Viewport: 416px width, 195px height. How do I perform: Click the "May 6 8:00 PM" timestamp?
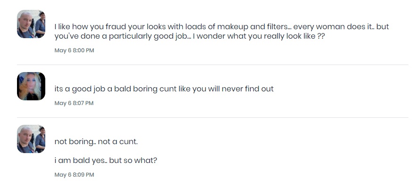pos(74,50)
